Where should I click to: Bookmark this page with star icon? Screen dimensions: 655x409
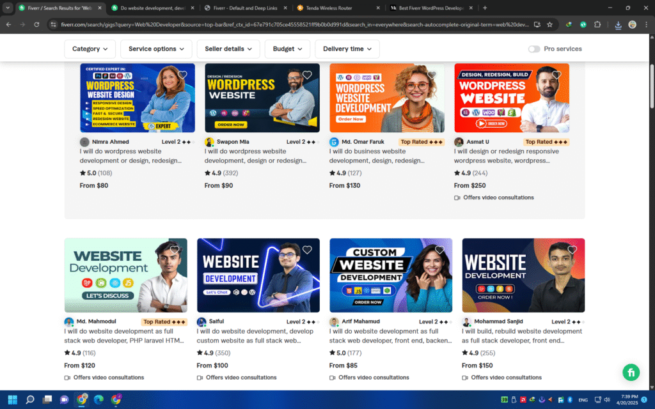tap(549, 24)
